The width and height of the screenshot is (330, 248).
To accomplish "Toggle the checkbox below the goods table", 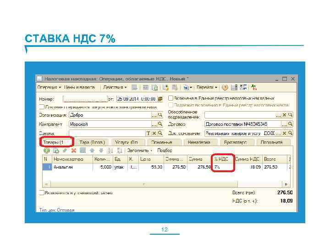I will (x=42, y=193).
